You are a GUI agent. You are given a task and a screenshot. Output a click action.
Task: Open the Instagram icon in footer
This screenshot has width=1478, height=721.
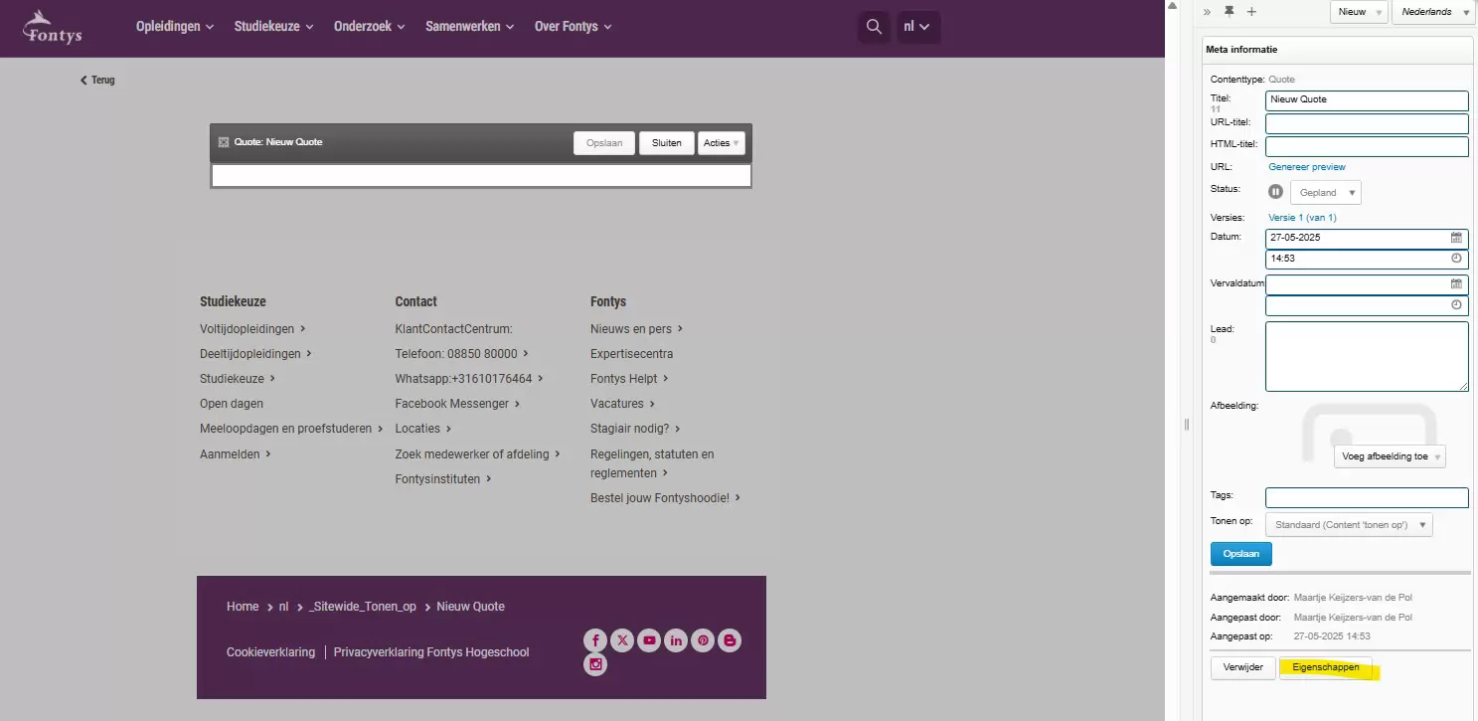pos(595,665)
